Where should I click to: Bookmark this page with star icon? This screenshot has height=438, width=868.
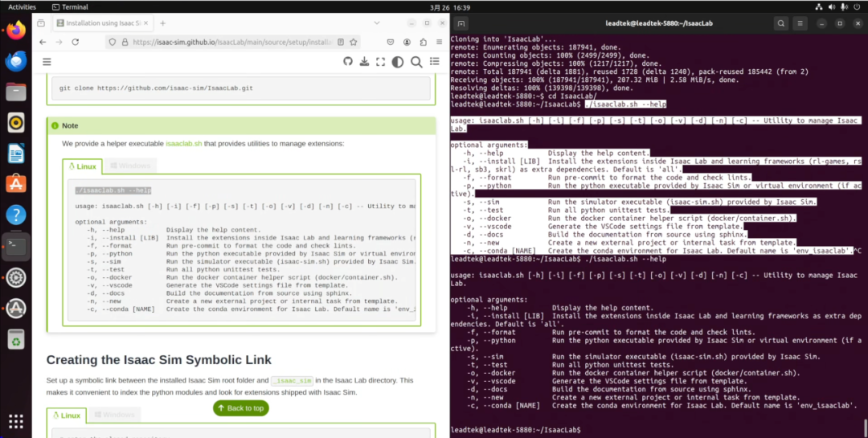click(353, 42)
